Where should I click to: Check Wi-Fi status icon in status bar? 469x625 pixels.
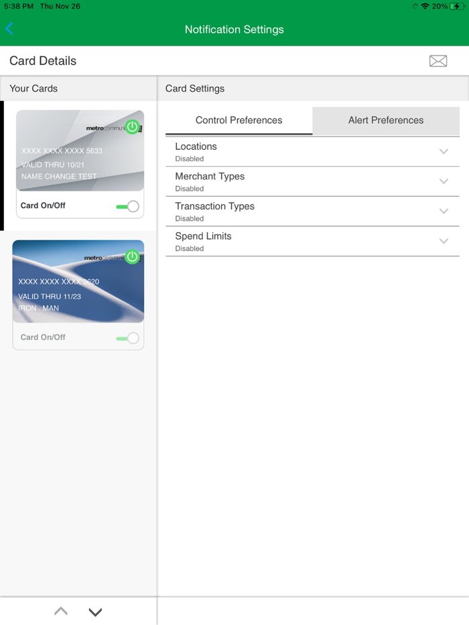[x=425, y=7]
